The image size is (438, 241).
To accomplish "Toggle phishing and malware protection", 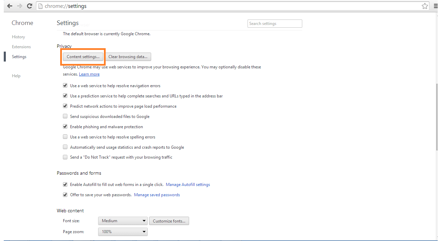I will point(65,126).
